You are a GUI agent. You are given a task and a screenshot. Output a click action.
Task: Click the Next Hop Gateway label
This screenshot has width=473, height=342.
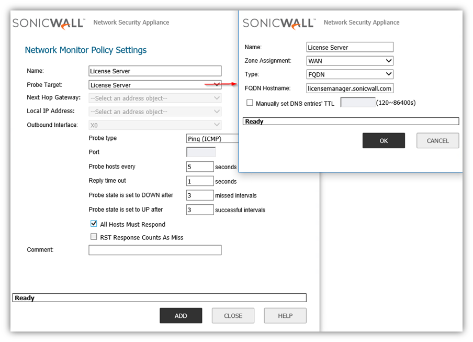pyautogui.click(x=54, y=97)
